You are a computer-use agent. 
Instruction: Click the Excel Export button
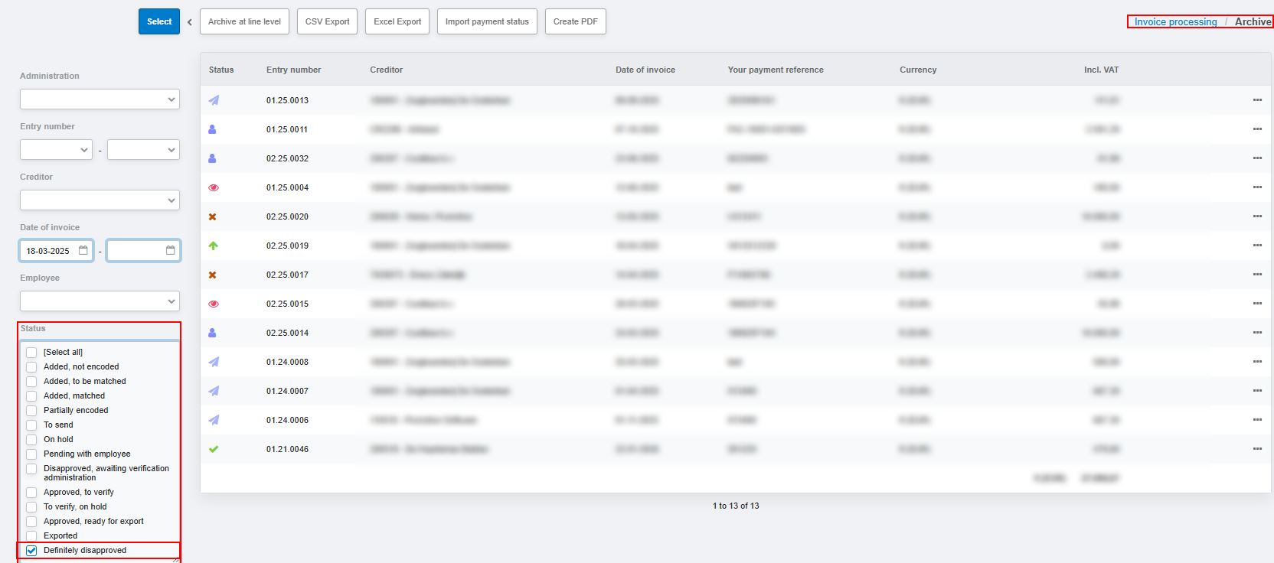click(397, 21)
